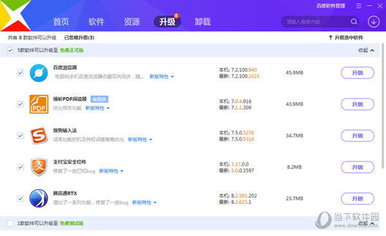Click the 支付宝安全控件 shield icon
Viewport: 386px width, 236px height.
39,167
